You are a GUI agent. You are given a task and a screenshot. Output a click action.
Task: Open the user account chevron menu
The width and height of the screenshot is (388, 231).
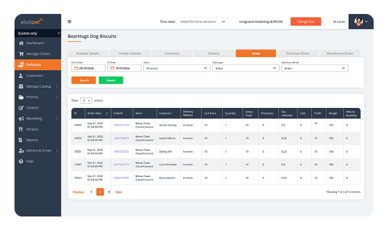[366, 22]
